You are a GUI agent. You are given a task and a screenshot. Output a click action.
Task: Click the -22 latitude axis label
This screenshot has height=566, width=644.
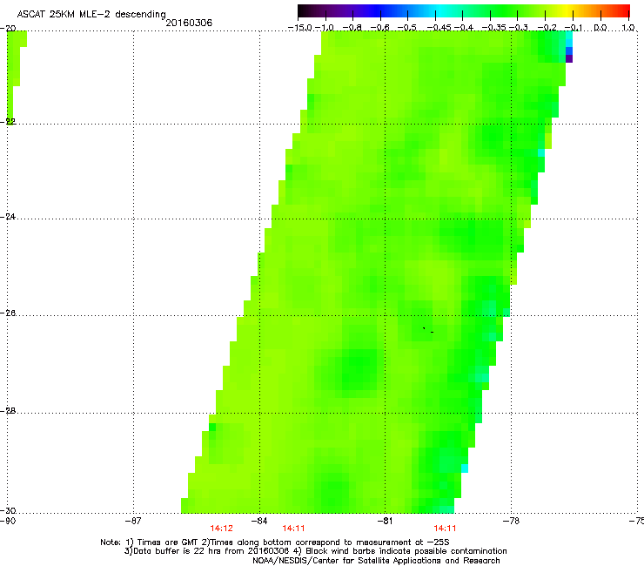click(x=8, y=122)
